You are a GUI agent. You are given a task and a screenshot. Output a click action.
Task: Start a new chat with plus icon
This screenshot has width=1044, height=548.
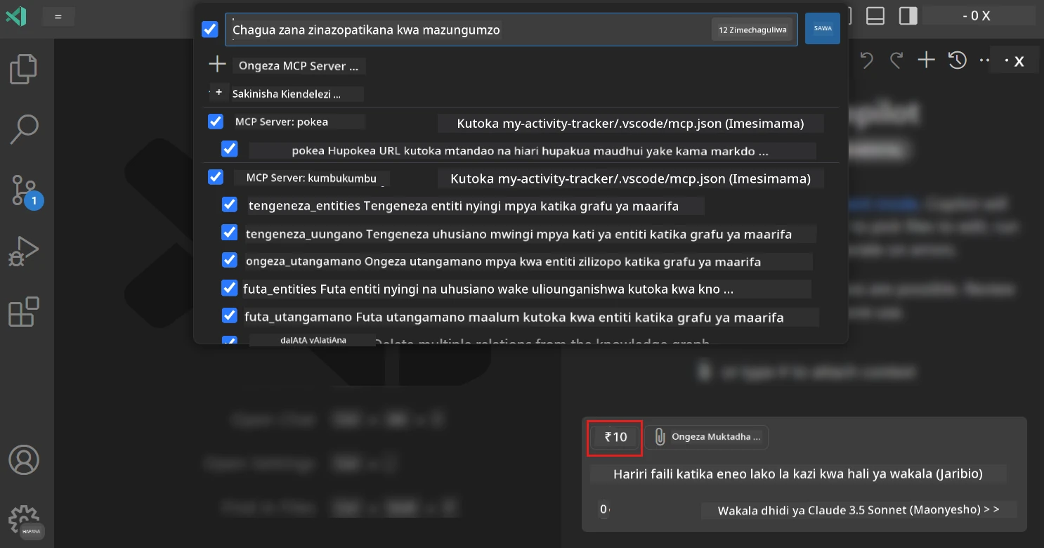coord(926,60)
